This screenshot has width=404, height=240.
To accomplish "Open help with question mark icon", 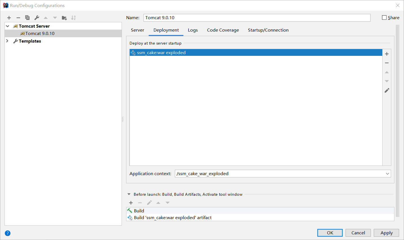I will [x=8, y=233].
